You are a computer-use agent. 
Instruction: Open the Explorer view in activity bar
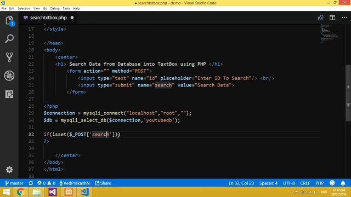[9, 21]
